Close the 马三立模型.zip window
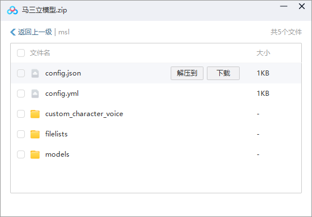This screenshot has height=217, width=312. point(302,6)
